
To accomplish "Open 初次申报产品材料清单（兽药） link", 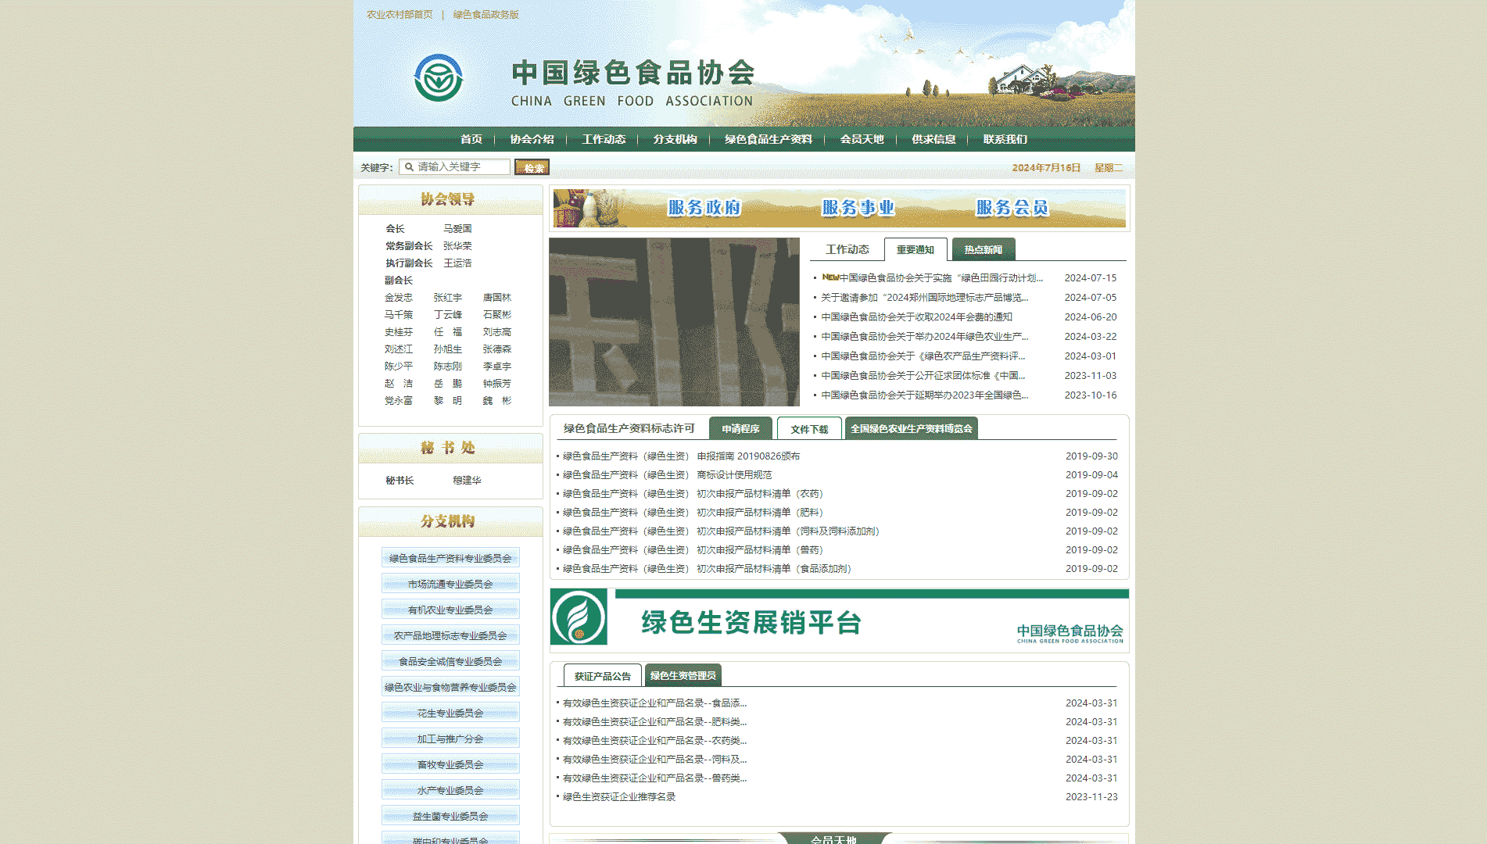I will (693, 549).
